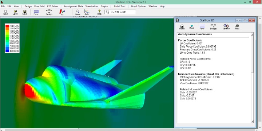Open the Help menu

tap(162, 6)
